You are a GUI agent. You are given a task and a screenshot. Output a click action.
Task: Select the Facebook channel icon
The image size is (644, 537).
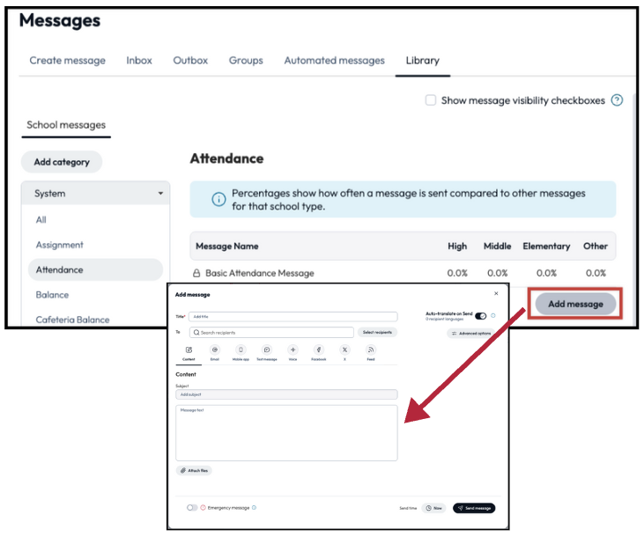click(x=318, y=350)
